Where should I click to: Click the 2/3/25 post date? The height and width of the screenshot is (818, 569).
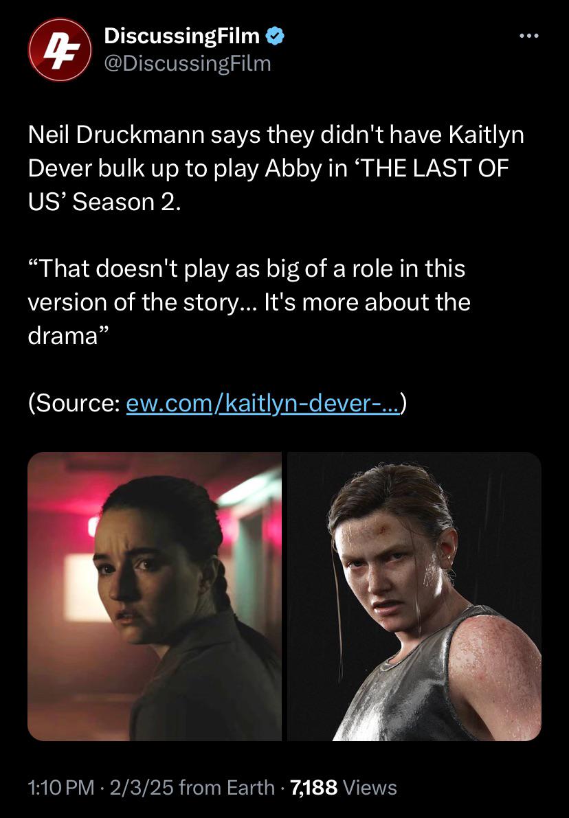click(141, 787)
